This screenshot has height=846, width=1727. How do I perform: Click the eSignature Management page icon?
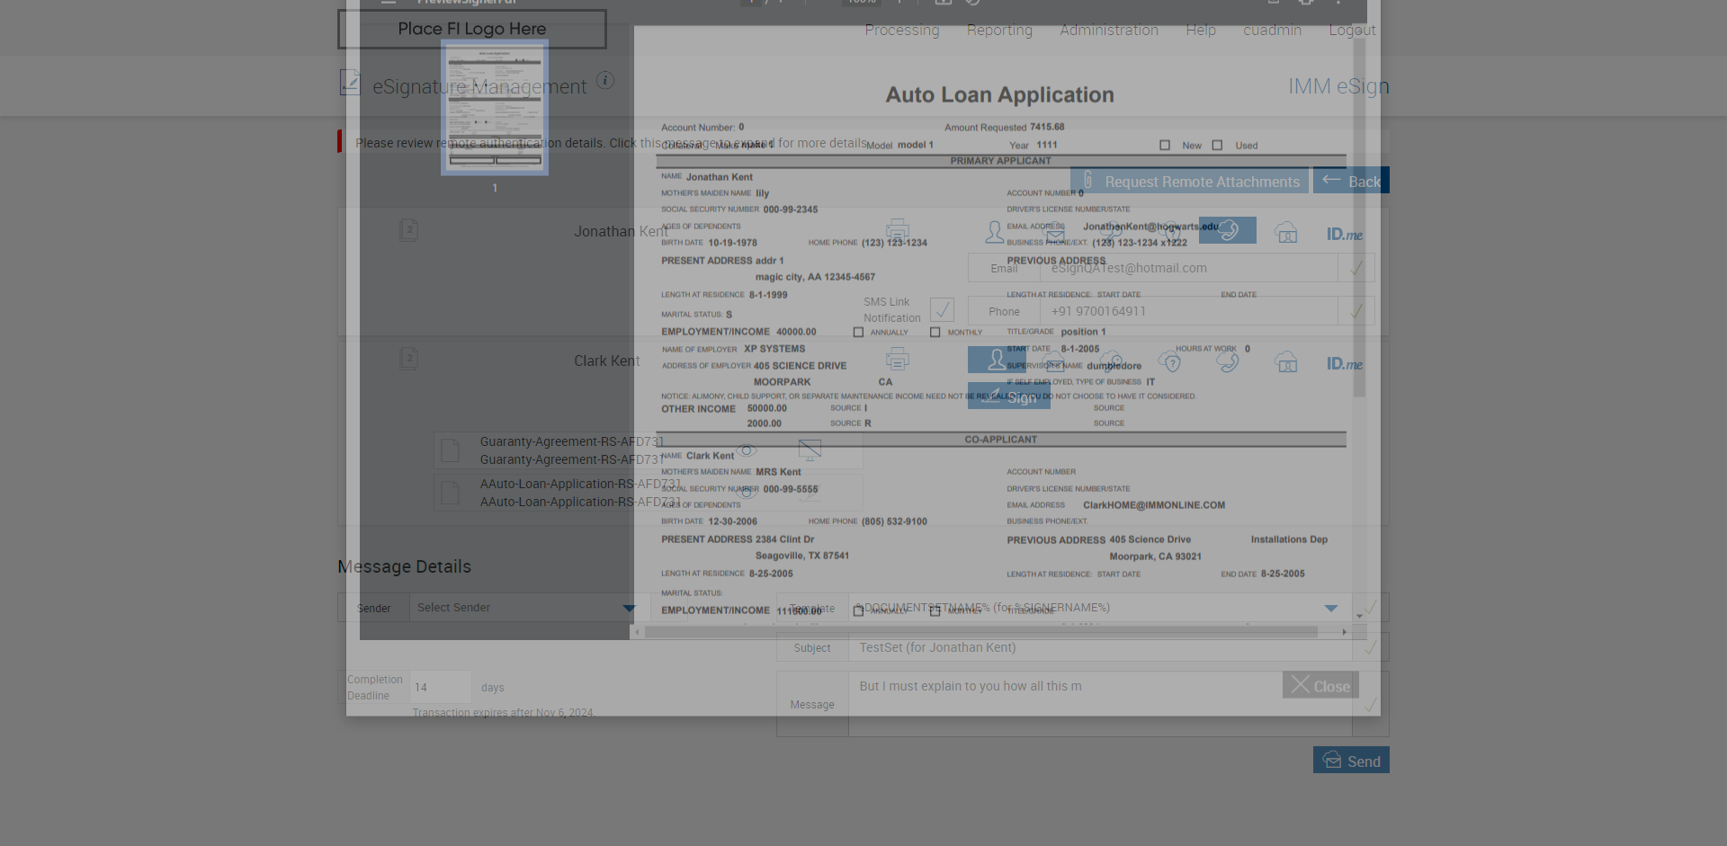point(350,83)
